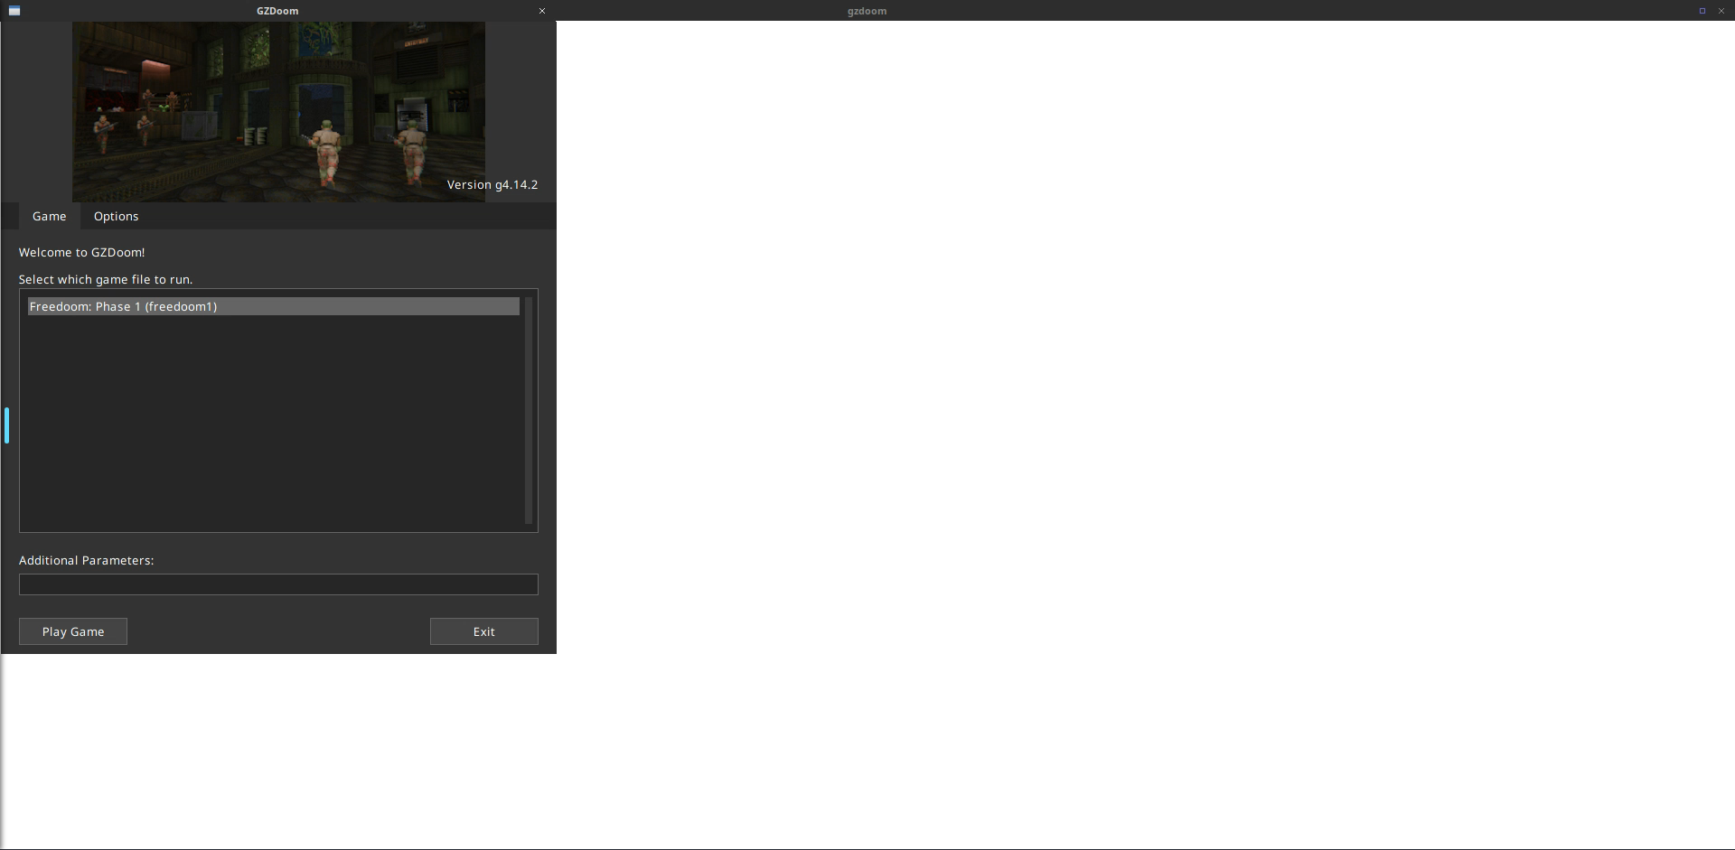Start with the Play Game button

73,631
